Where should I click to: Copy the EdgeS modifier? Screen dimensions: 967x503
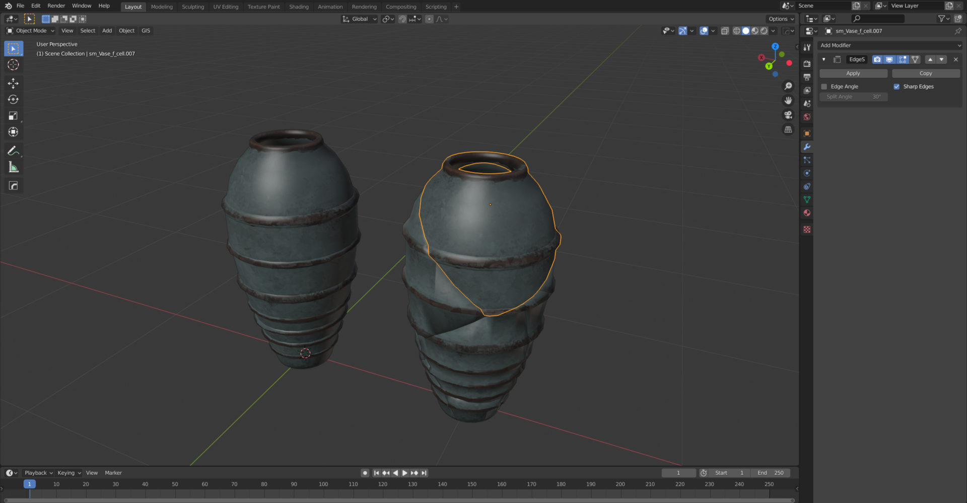(x=926, y=73)
